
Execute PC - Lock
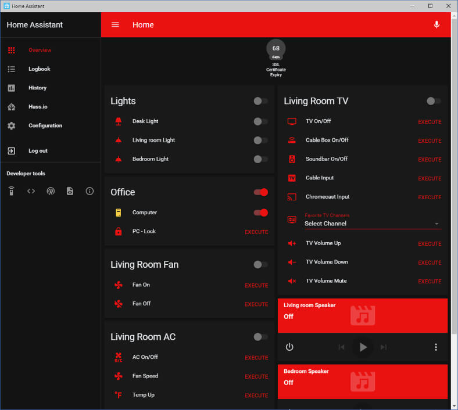coord(256,232)
